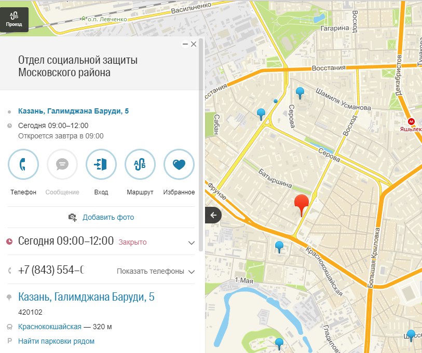Expand the working hours schedule chevron
Image resolution: width=422 pixels, height=353 pixels.
pos(191,242)
